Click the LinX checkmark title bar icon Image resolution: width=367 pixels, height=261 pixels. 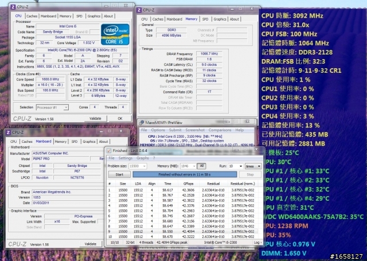[109, 150]
